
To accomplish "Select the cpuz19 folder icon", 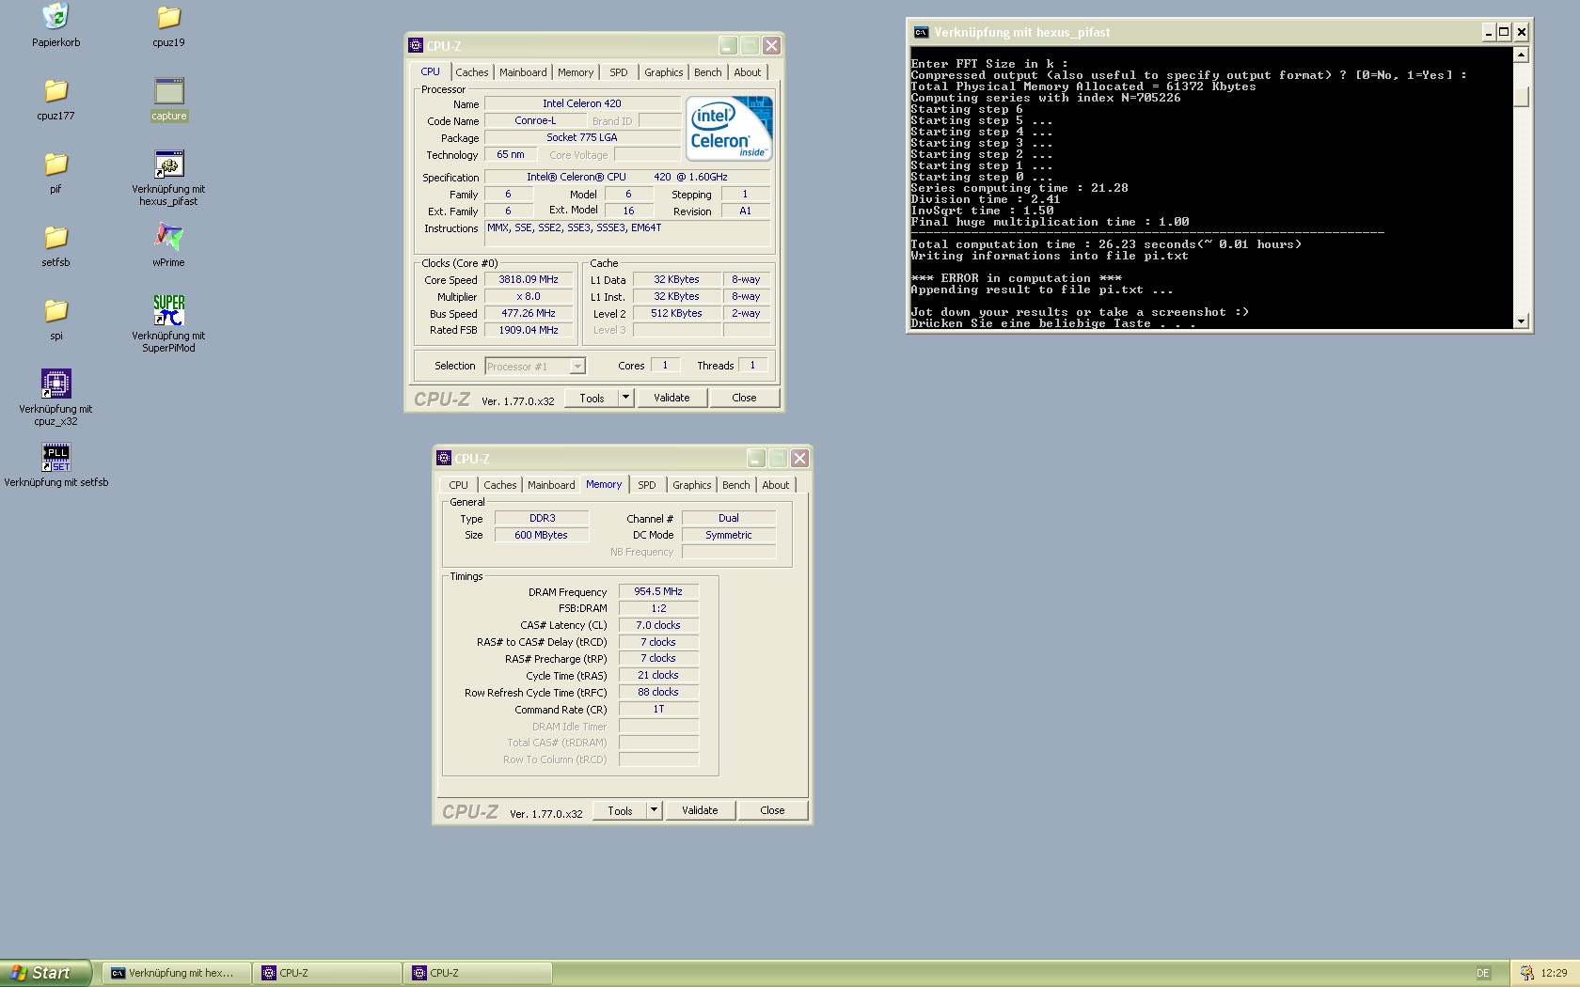I will (x=168, y=17).
